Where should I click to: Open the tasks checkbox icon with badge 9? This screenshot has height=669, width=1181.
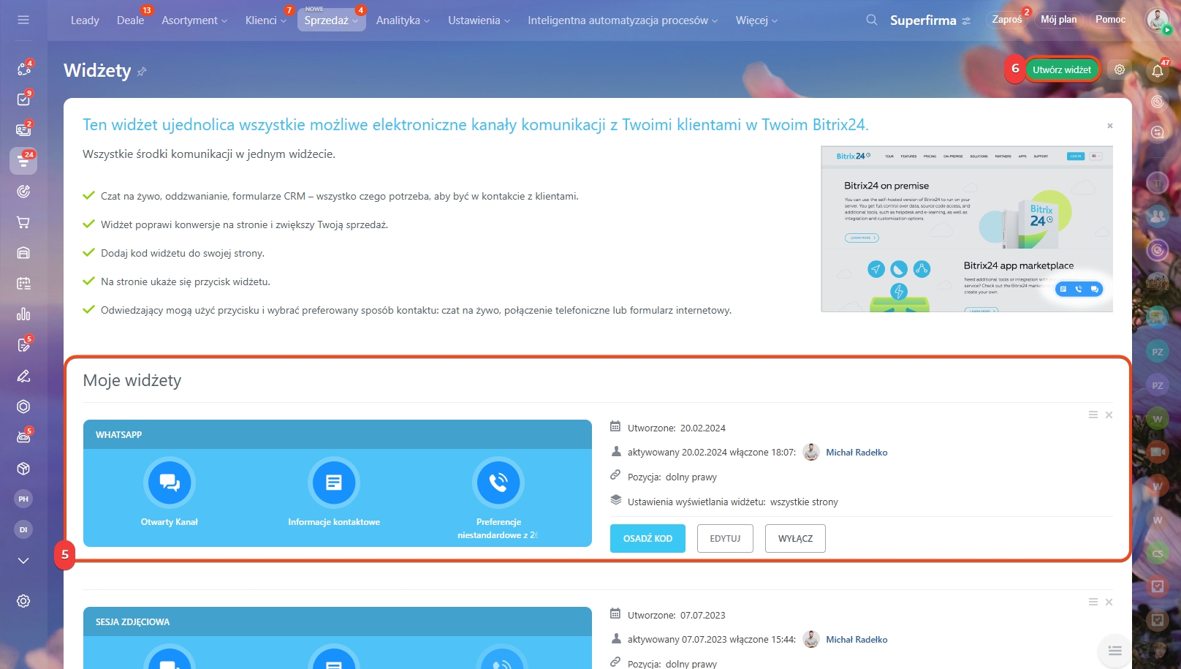coord(23,99)
